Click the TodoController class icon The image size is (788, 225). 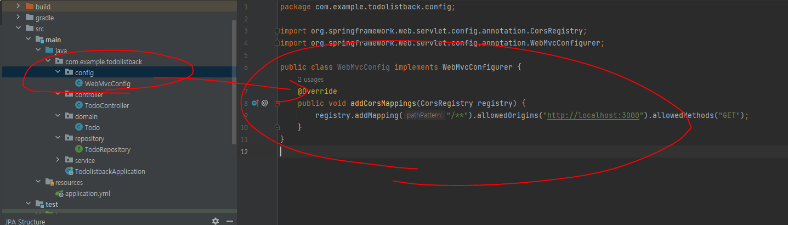pos(79,105)
